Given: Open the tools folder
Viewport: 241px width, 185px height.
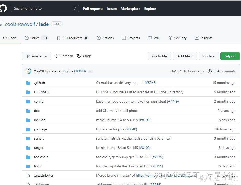Looking at the screenshot, I should pos(38,166).
